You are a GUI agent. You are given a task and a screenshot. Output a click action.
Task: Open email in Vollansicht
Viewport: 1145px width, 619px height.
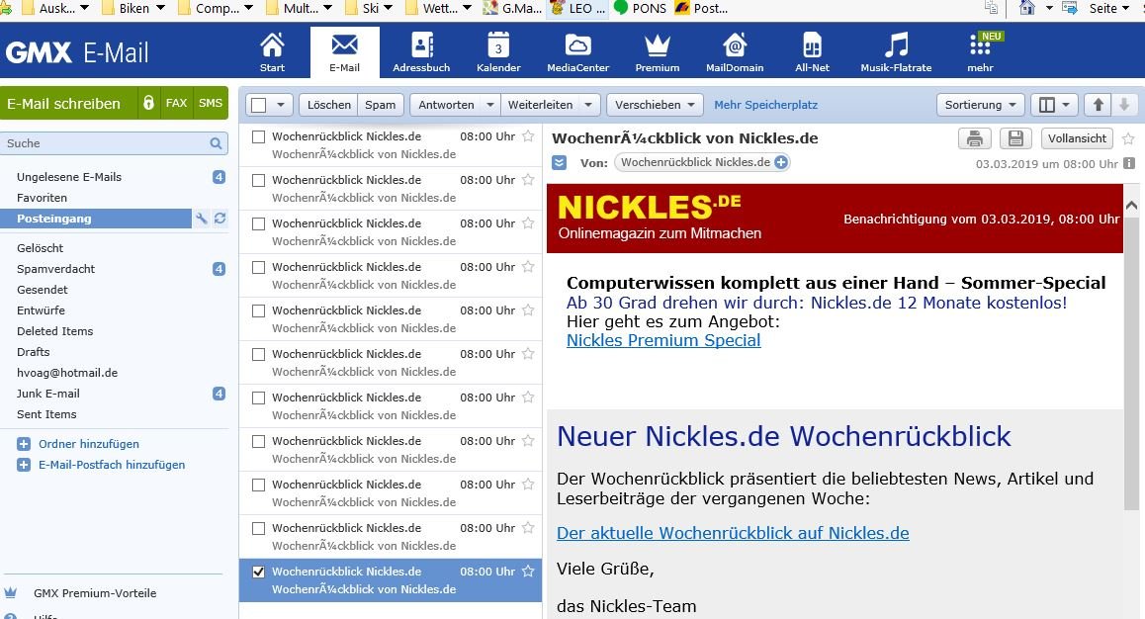pyautogui.click(x=1077, y=138)
